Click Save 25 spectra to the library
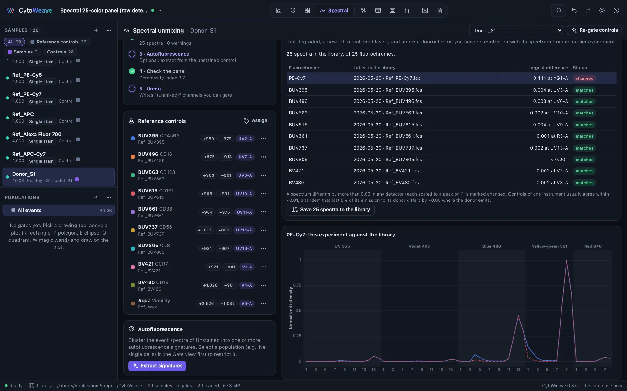This screenshot has width=627, height=391. [330, 210]
